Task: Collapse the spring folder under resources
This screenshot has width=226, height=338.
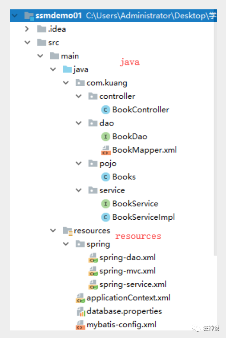Action: coord(66,244)
